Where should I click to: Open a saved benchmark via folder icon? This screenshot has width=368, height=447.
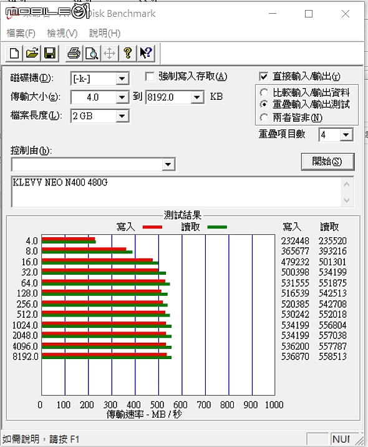tap(32, 53)
